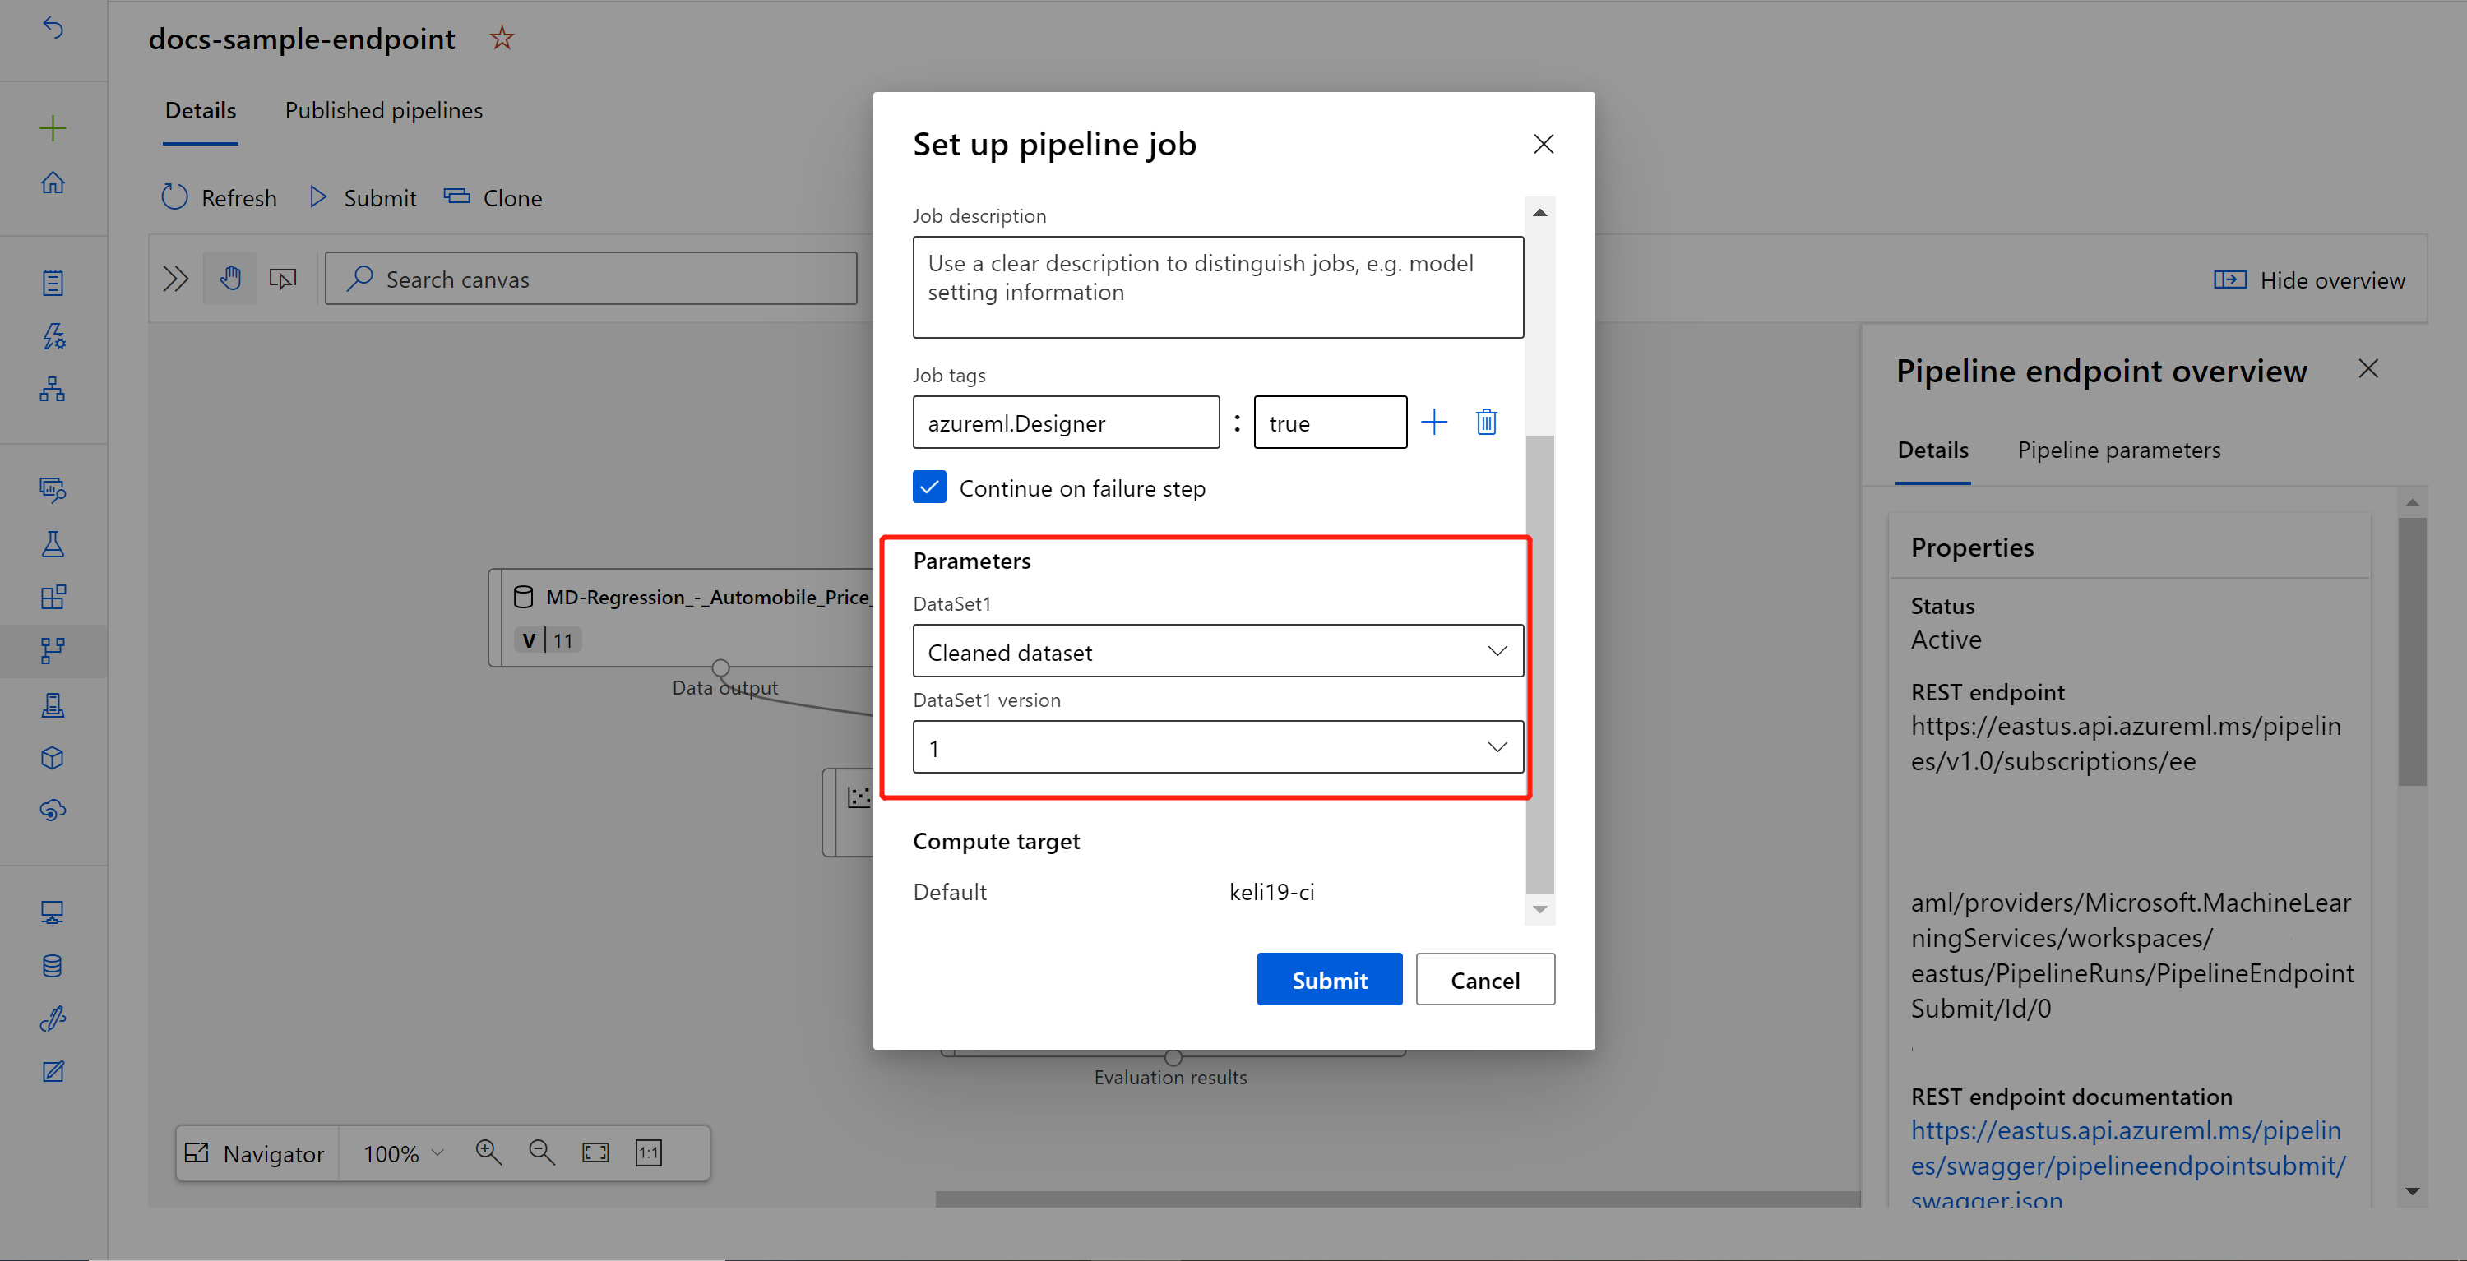2467x1261 pixels.
Task: Click the delete job tag trash icon
Action: pos(1485,423)
